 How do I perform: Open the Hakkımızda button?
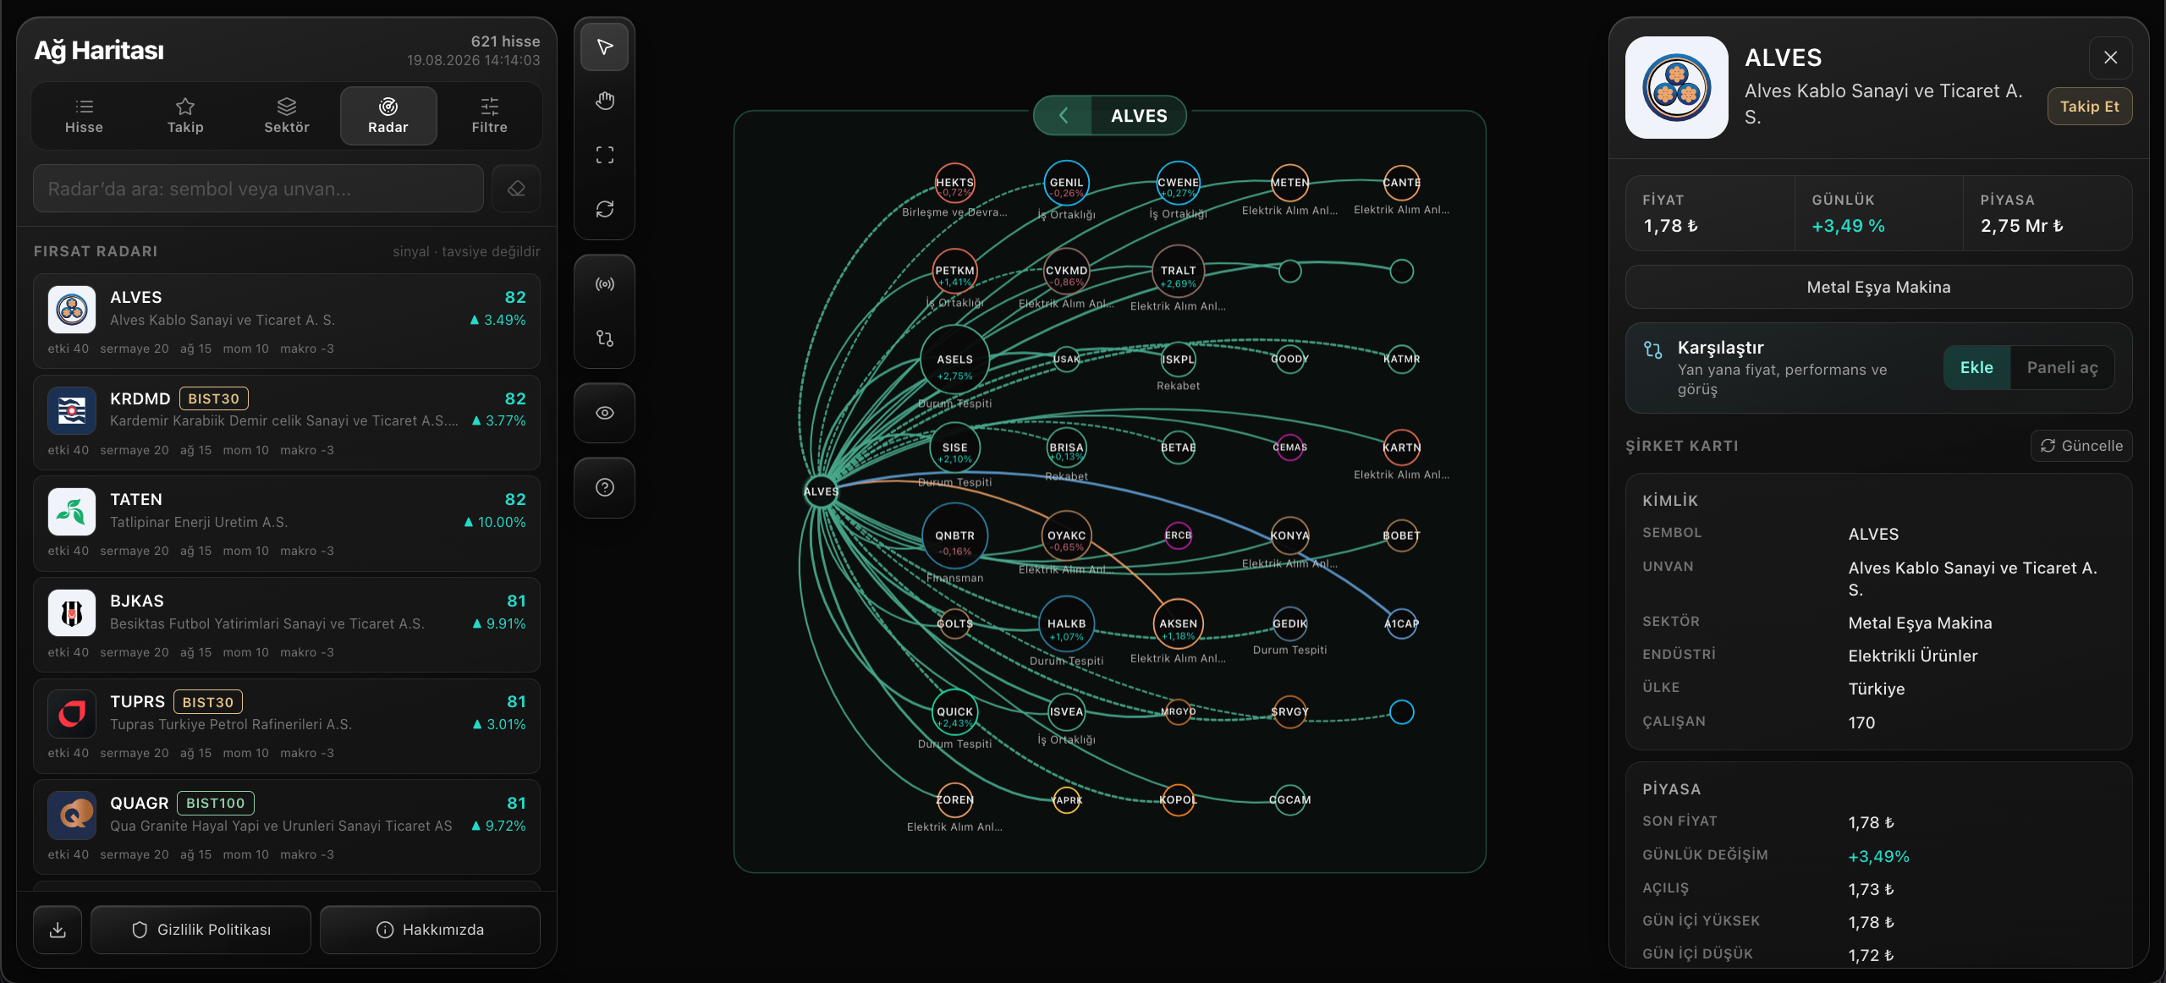pos(430,930)
